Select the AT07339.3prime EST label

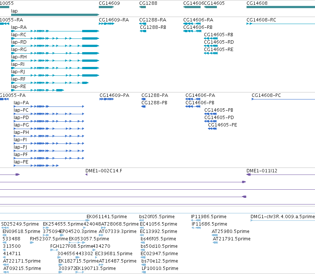[117, 231]
